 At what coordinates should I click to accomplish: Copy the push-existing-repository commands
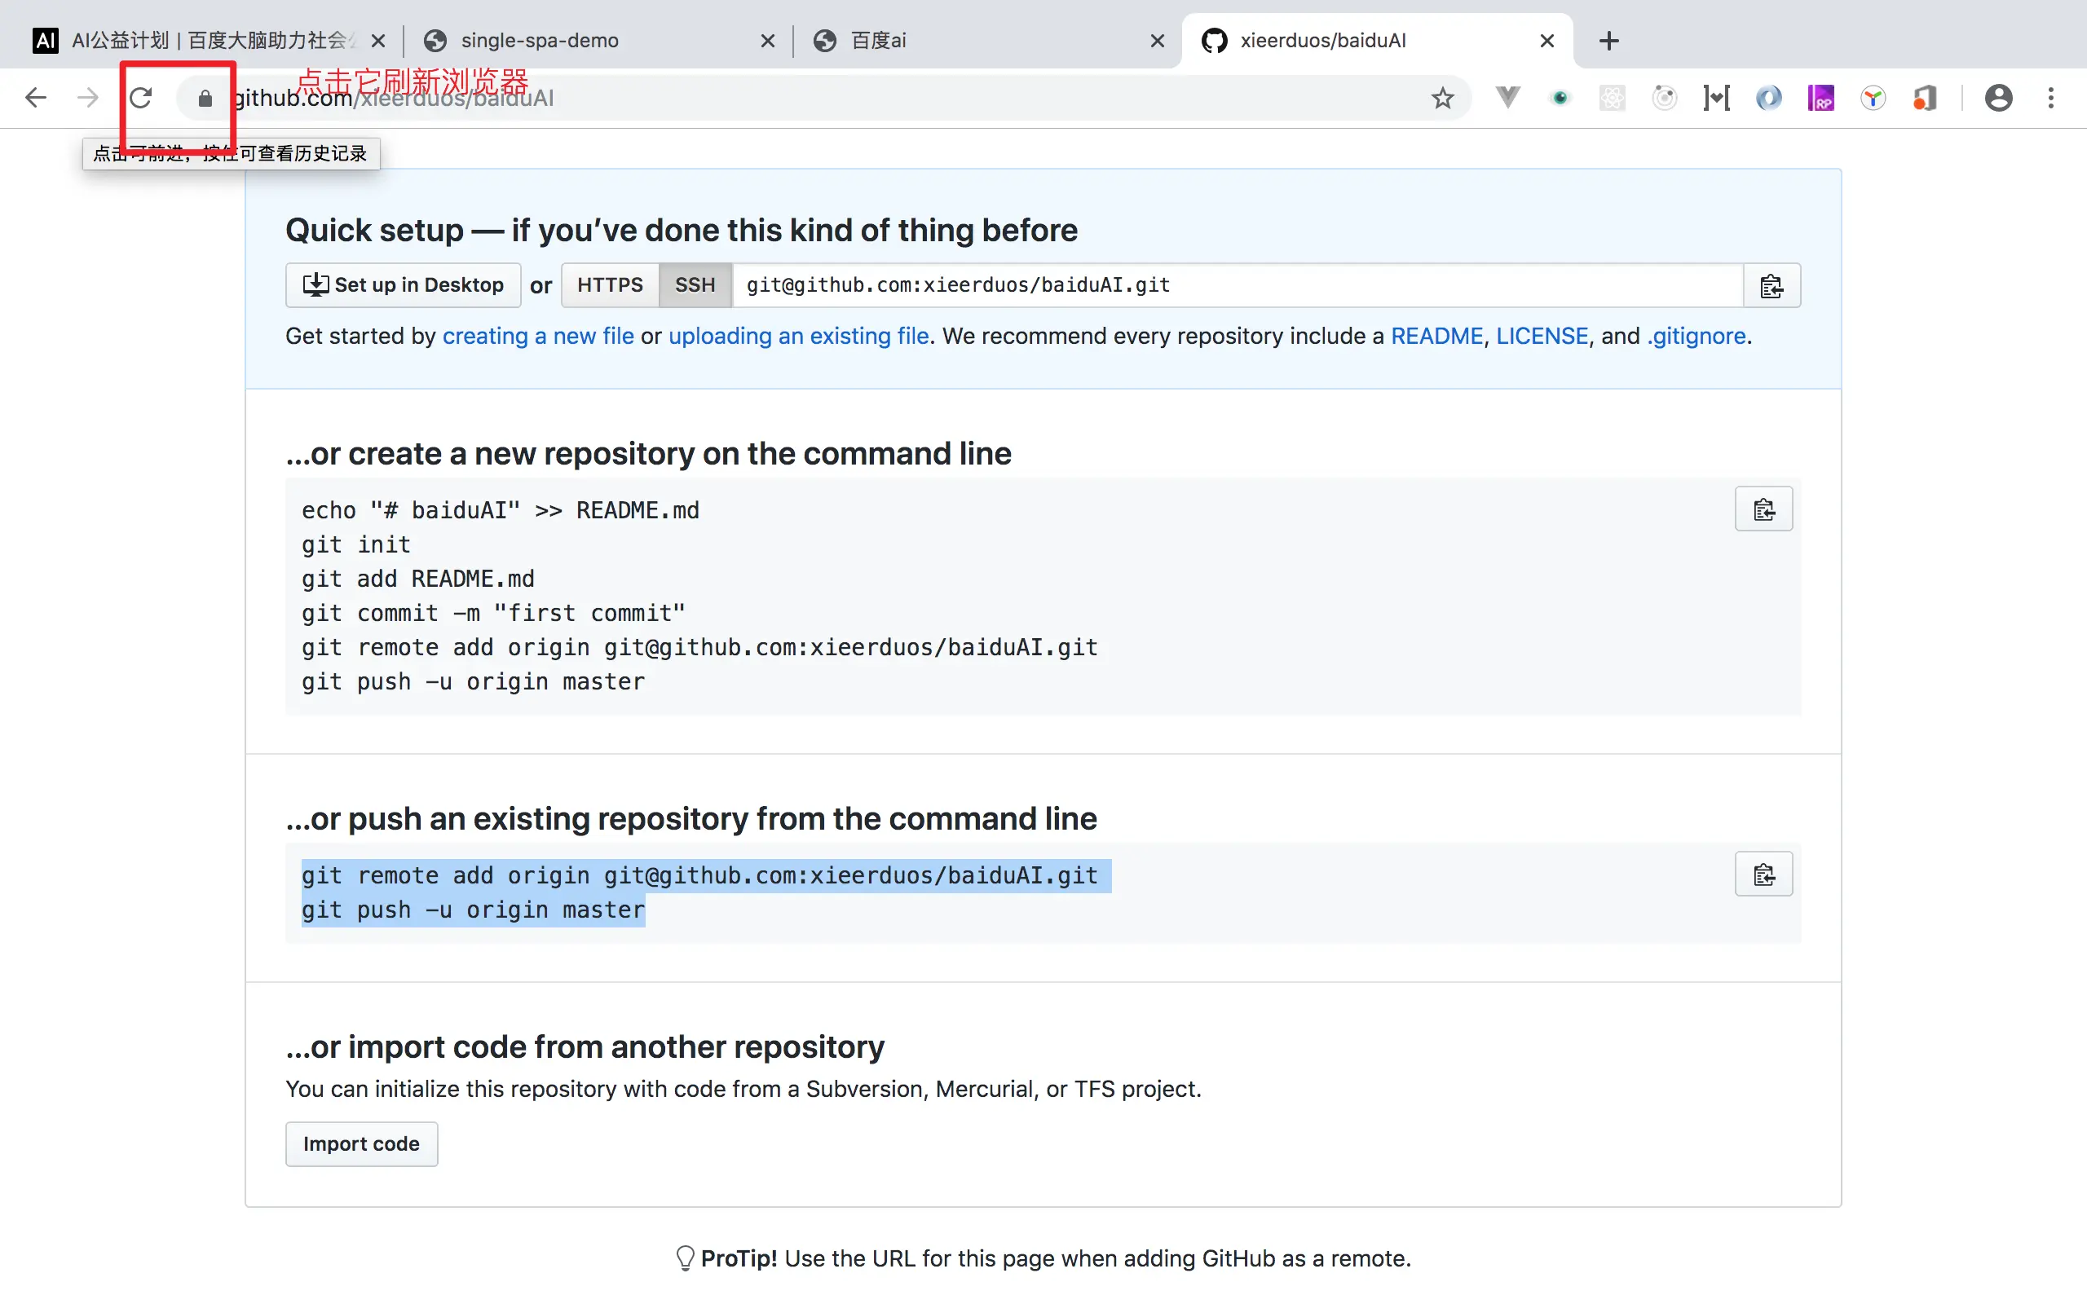(x=1763, y=874)
